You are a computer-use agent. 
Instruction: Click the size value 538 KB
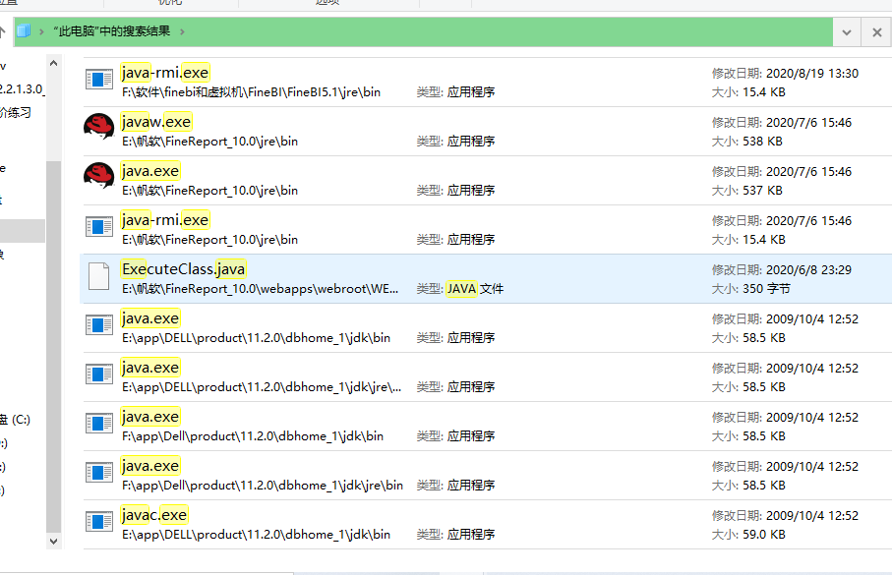762,142
